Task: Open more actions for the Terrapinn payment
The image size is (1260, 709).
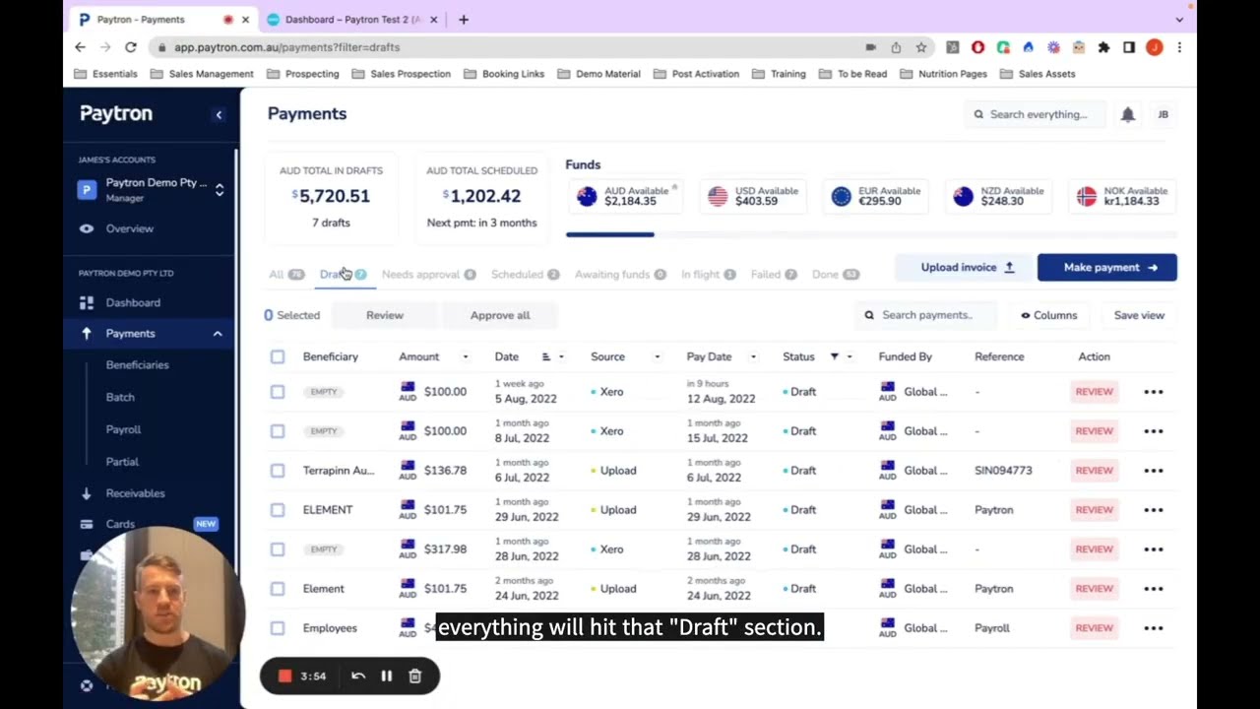Action: (1154, 471)
